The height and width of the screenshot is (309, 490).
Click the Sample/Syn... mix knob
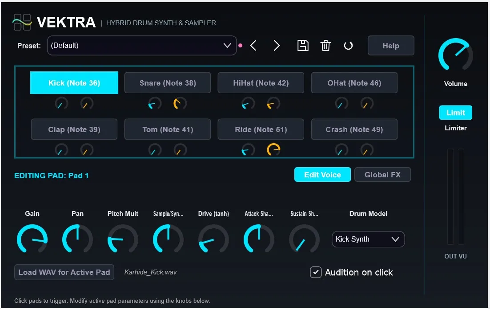168,239
